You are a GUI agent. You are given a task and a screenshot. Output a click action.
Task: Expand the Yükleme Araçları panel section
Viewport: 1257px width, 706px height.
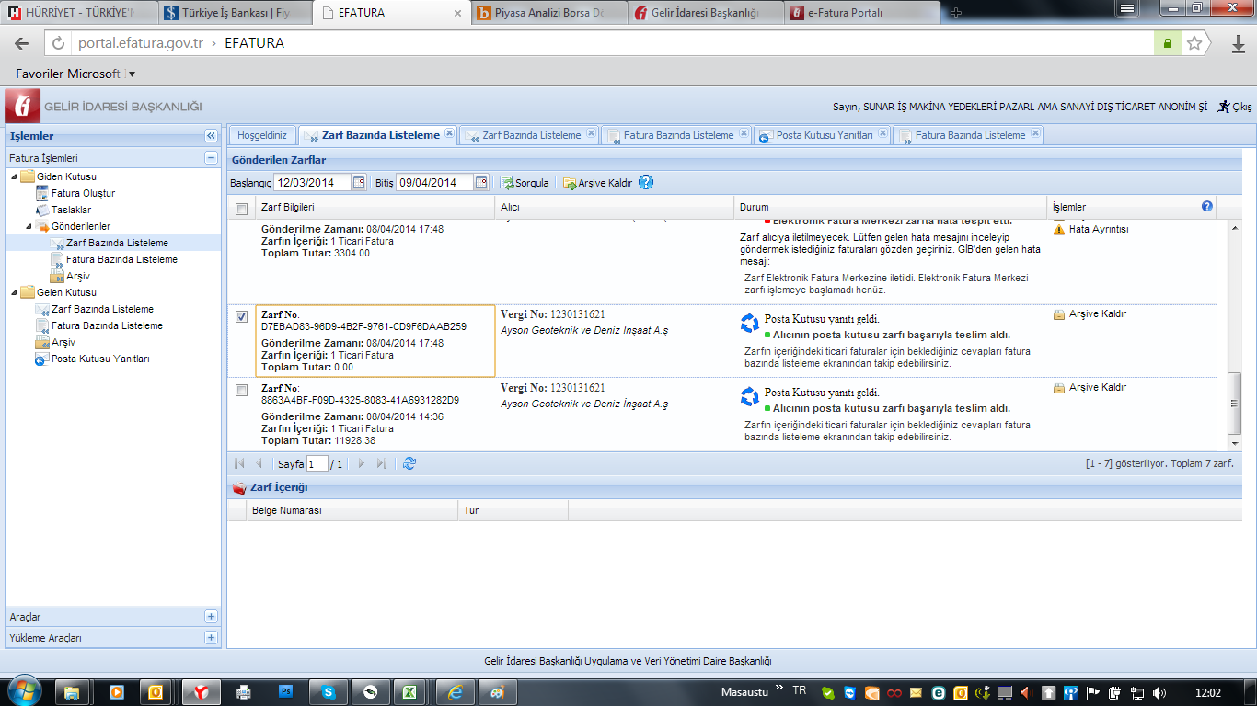(211, 637)
